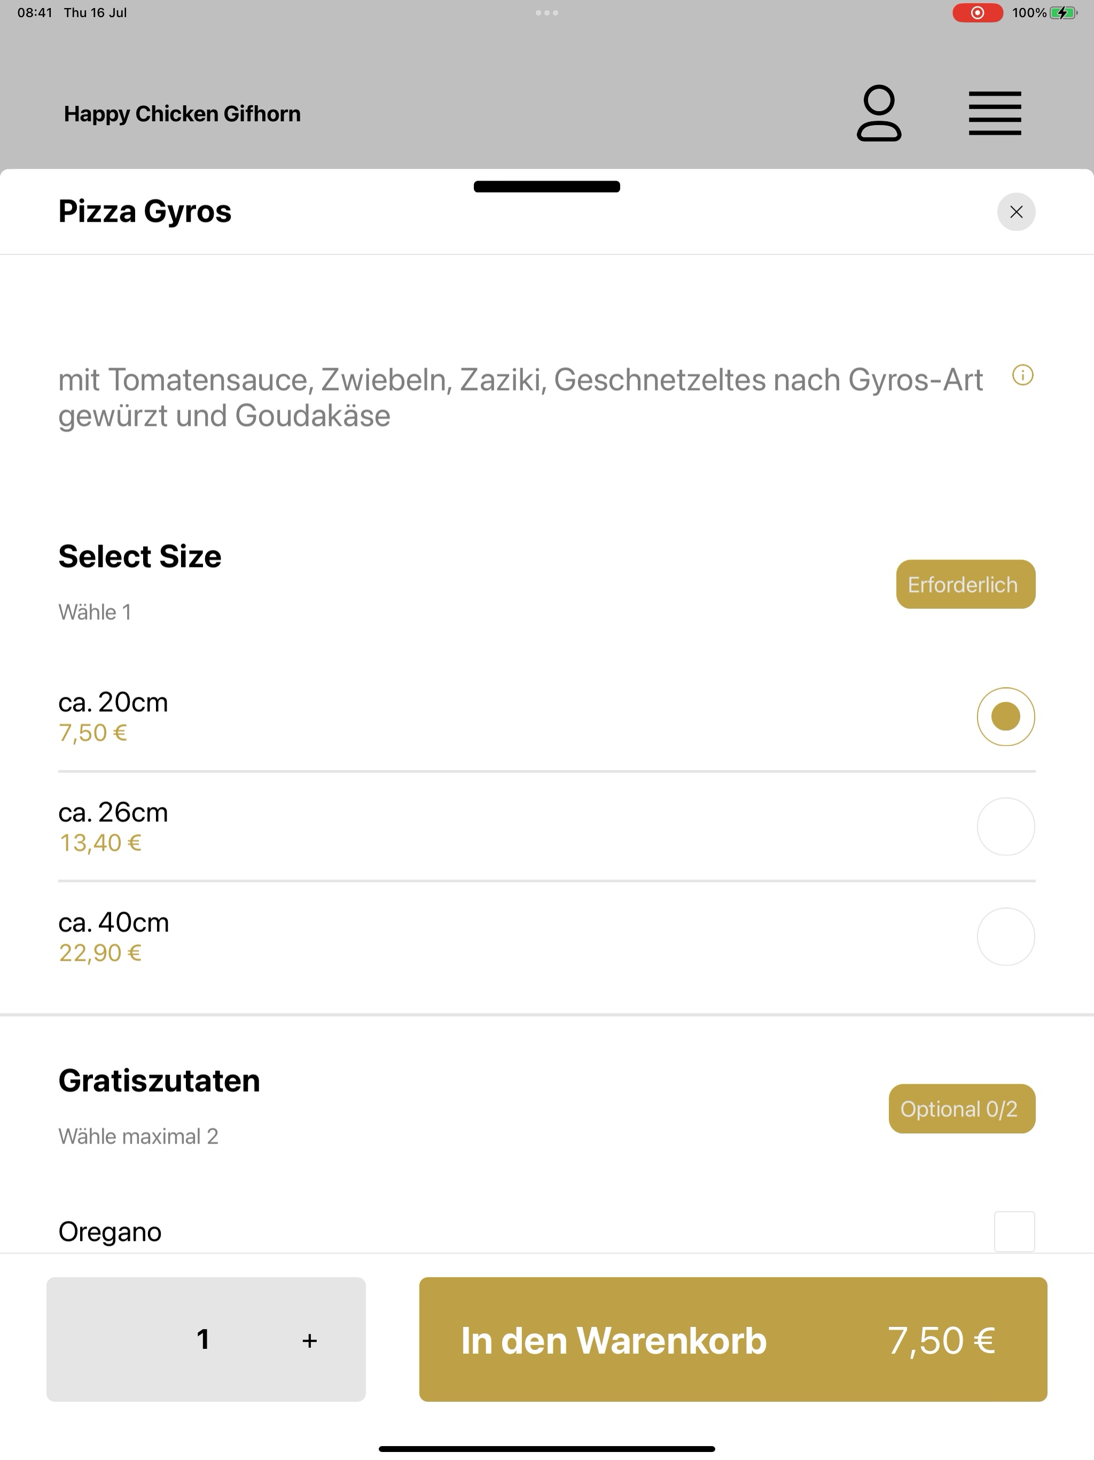Tap the Erforderlich required badge
1094x1460 pixels.
pyautogui.click(x=965, y=584)
